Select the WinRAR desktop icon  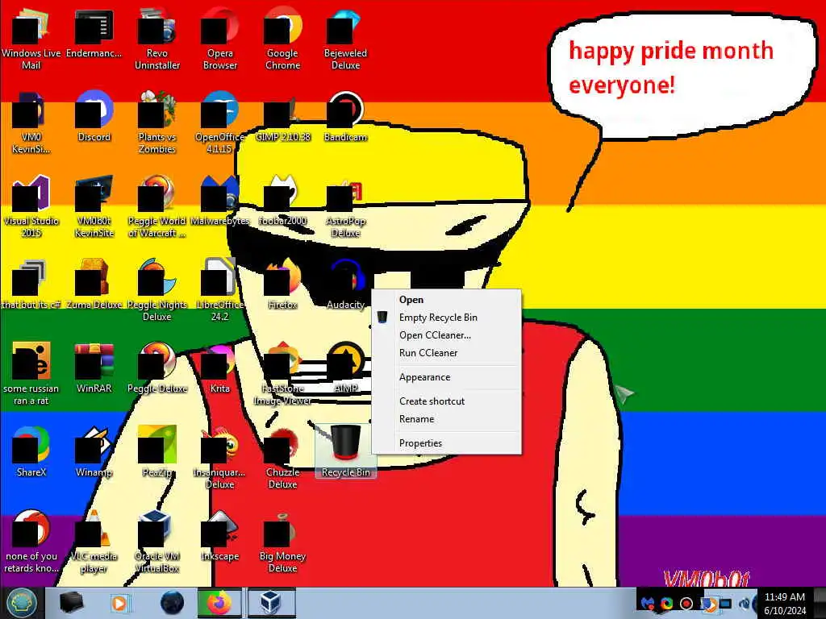94,368
